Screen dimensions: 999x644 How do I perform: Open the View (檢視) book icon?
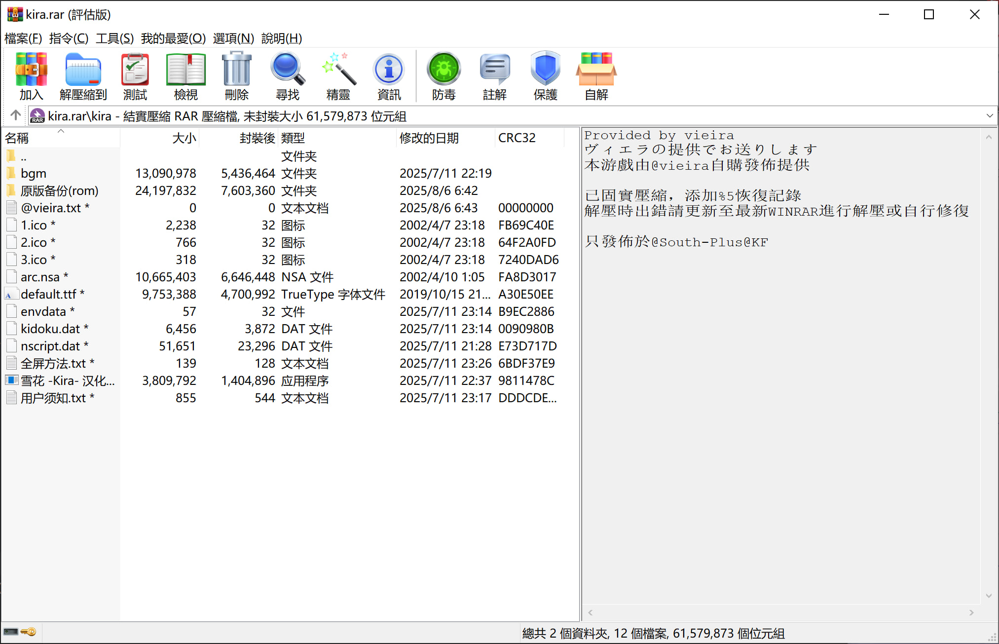(x=186, y=76)
